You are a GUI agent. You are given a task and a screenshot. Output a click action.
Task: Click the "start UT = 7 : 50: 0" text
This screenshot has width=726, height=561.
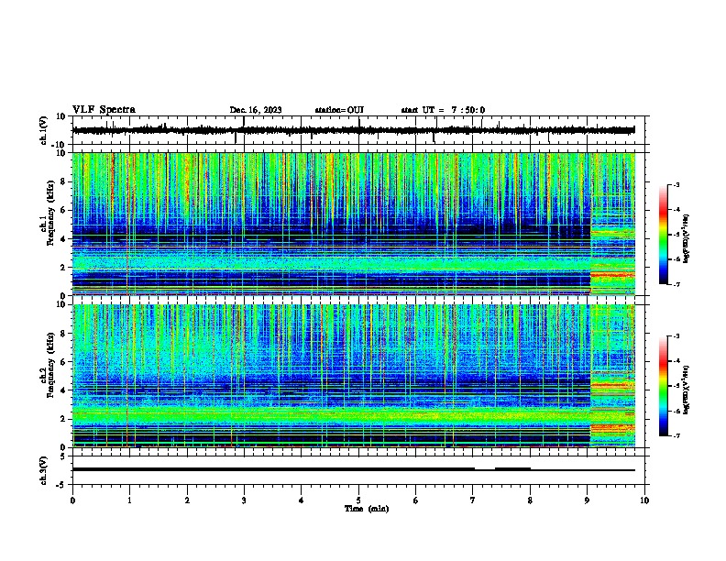tap(443, 110)
